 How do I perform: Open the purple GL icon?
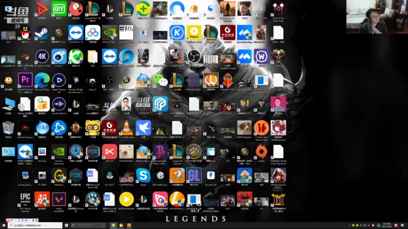[194, 175]
